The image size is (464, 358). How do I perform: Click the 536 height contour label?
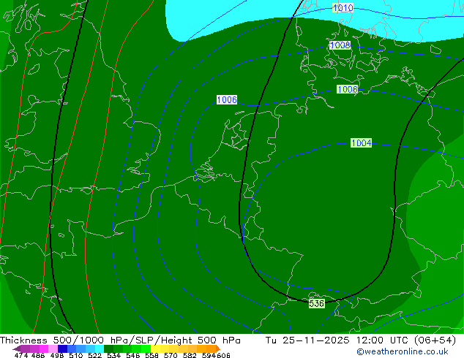click(x=317, y=303)
